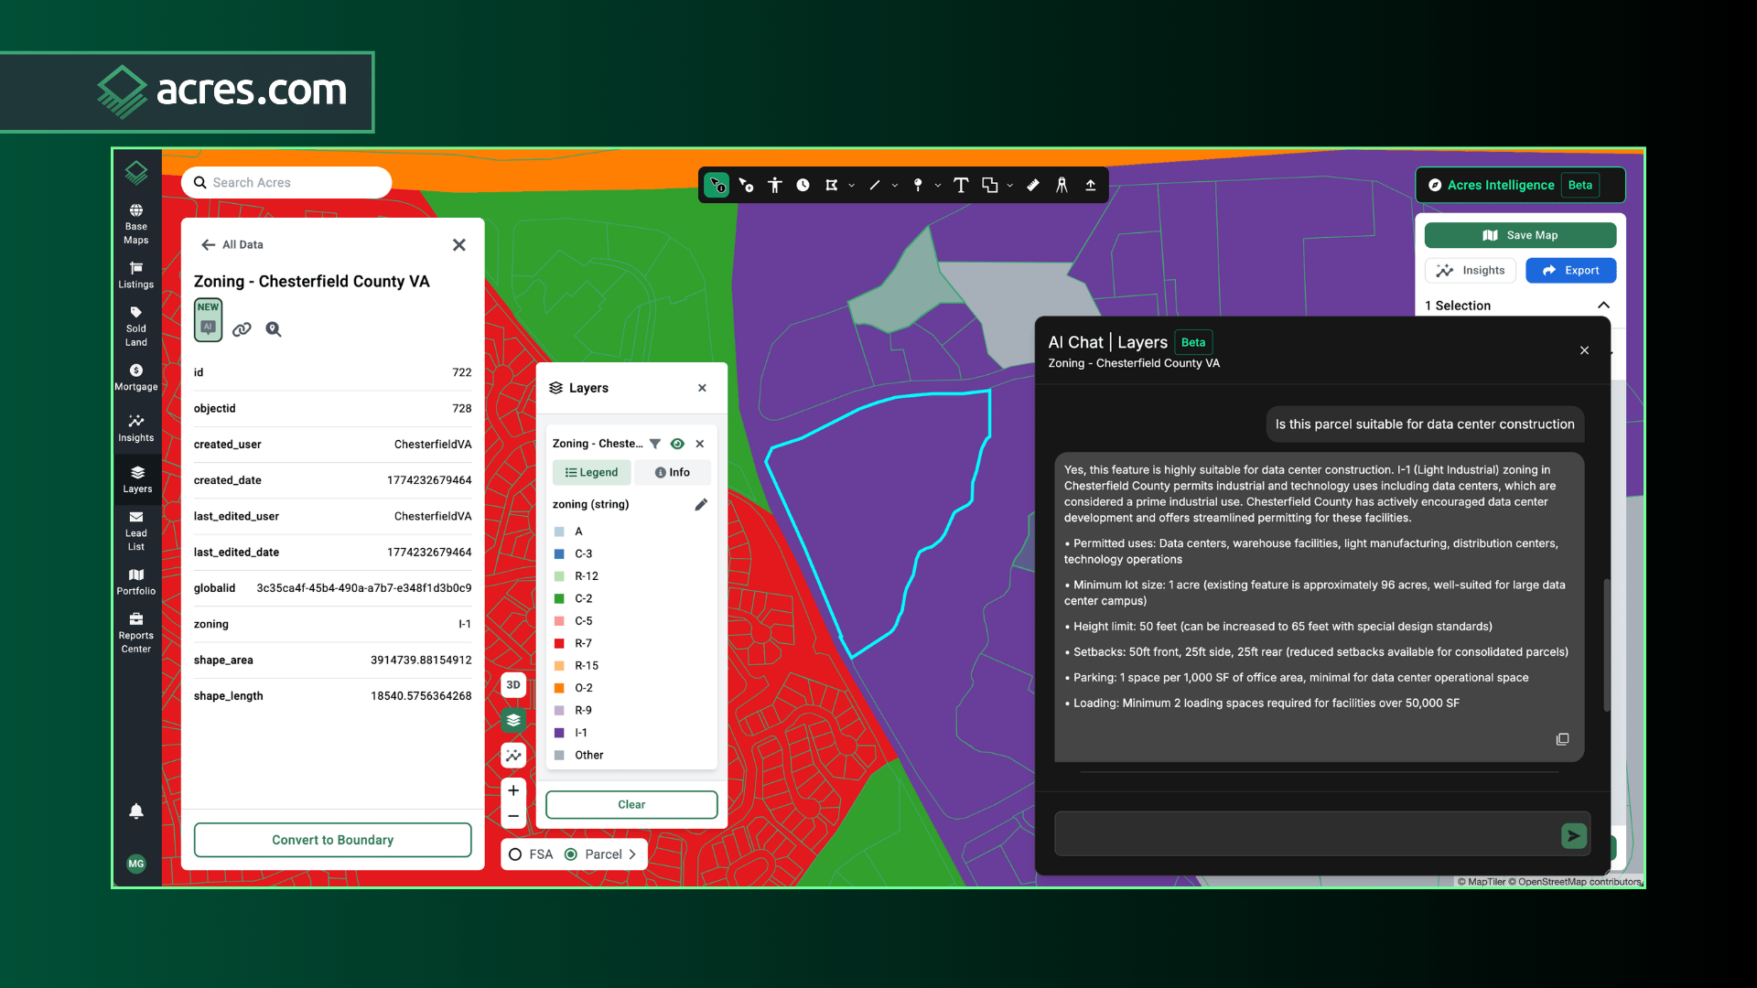Open notifications bell
The height and width of the screenshot is (988, 1757).
pos(136,811)
